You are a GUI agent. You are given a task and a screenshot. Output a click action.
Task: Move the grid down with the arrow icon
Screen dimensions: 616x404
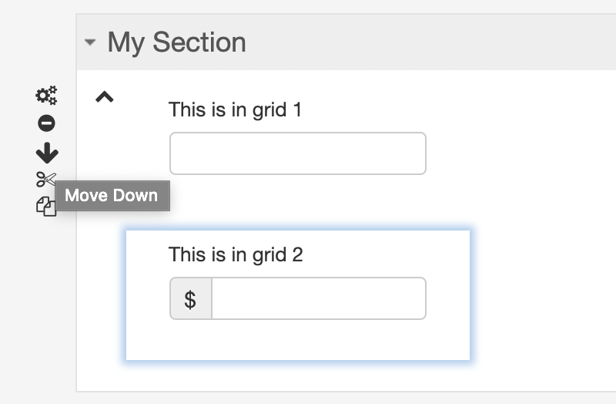pyautogui.click(x=47, y=153)
